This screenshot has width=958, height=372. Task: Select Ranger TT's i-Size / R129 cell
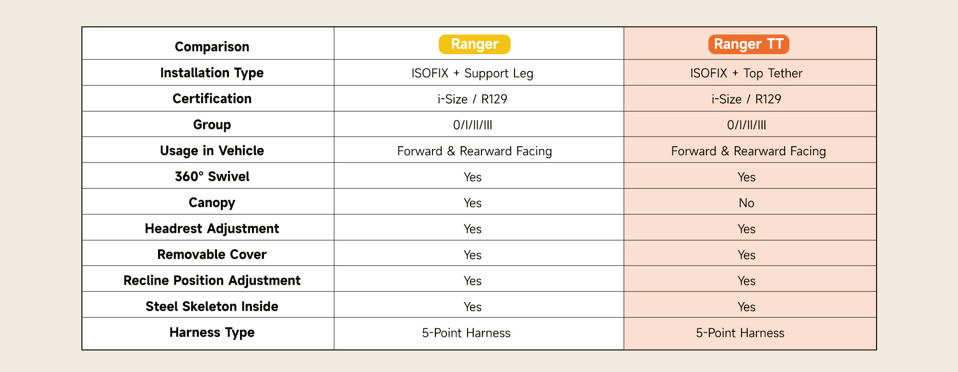coord(746,99)
